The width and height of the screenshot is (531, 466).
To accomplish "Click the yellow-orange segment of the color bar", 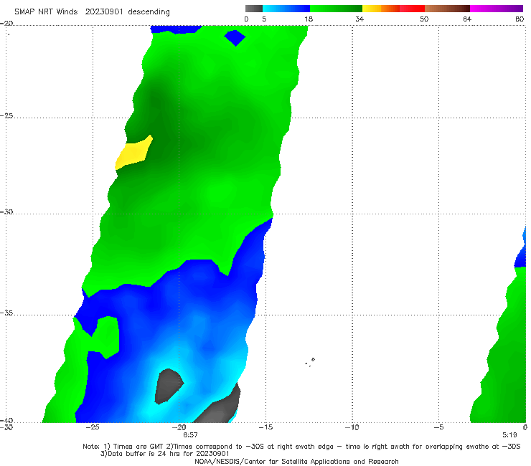I will tap(380, 9).
